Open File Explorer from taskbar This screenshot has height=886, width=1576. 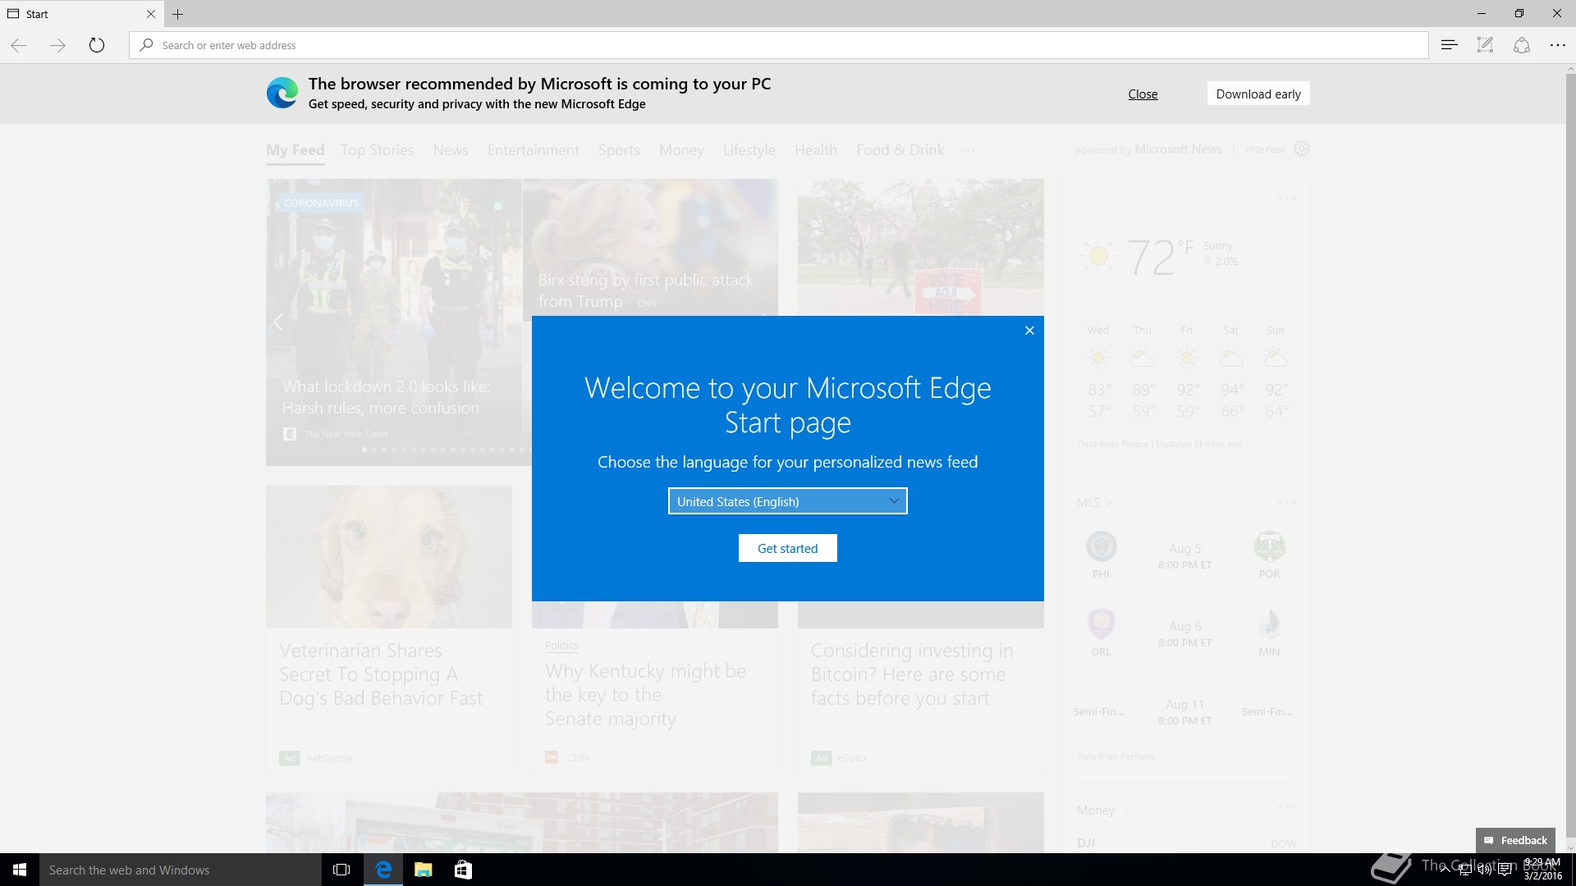coord(424,870)
